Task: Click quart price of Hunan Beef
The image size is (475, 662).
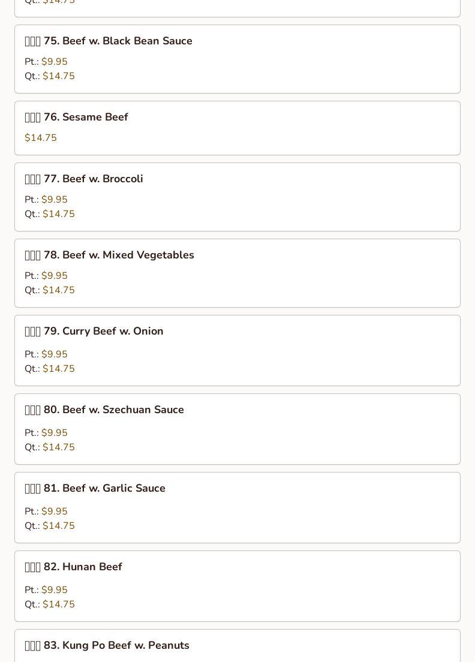Action: click(x=59, y=604)
